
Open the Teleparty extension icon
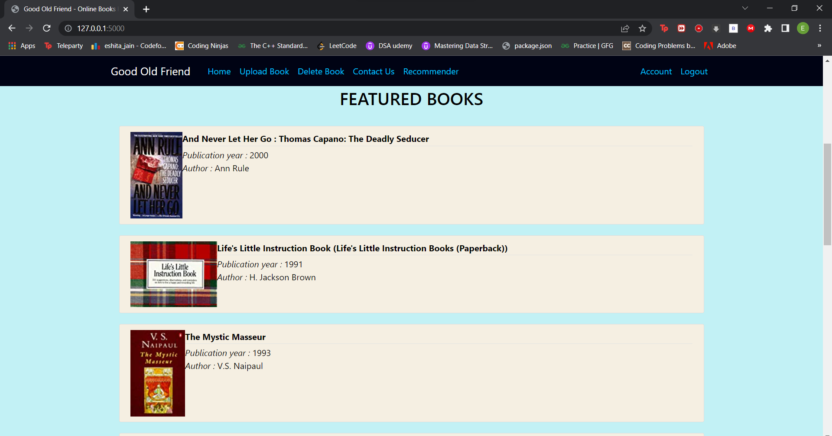[x=664, y=28]
